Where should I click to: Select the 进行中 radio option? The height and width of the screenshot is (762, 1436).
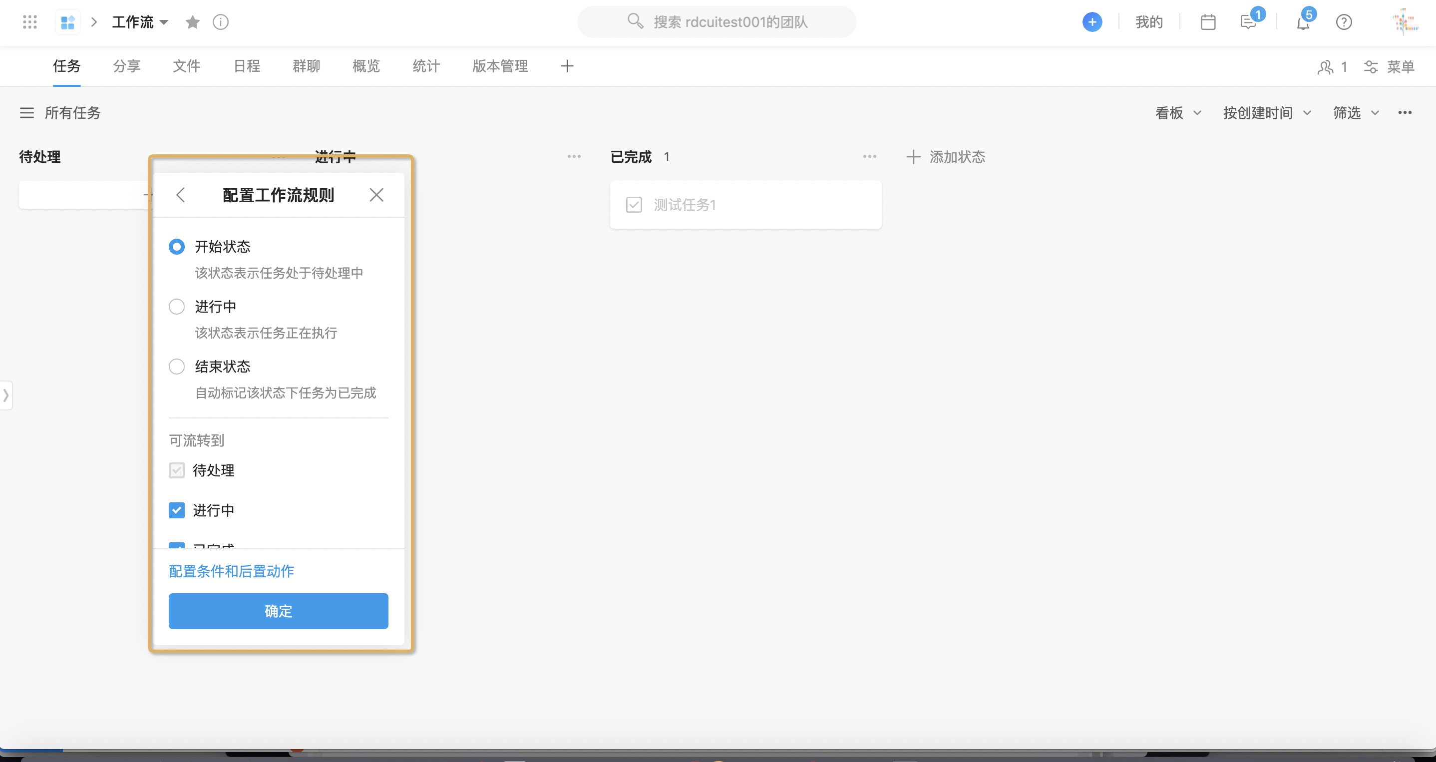(177, 307)
